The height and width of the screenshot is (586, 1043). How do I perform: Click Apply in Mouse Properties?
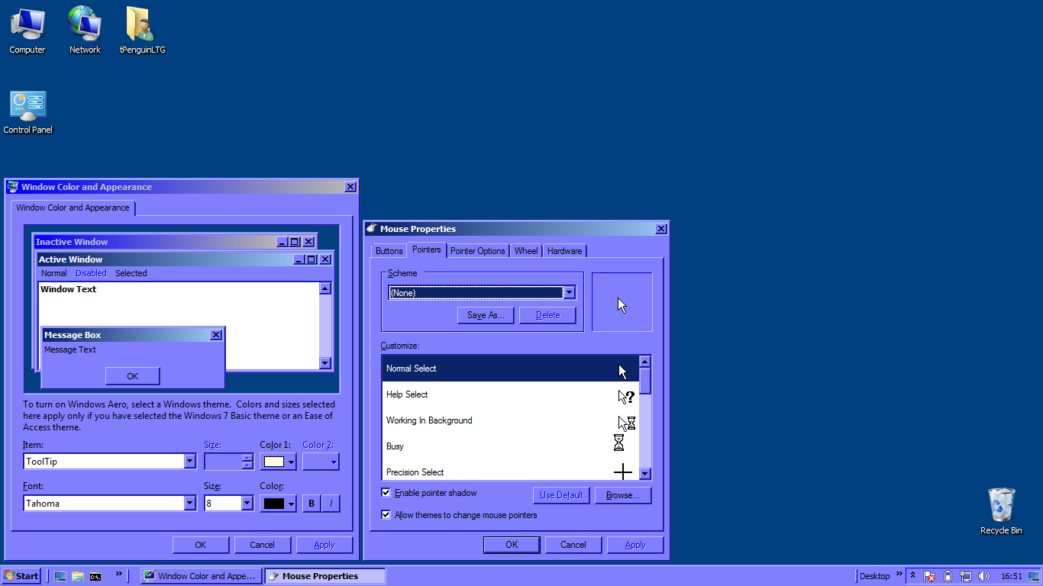[x=635, y=545]
